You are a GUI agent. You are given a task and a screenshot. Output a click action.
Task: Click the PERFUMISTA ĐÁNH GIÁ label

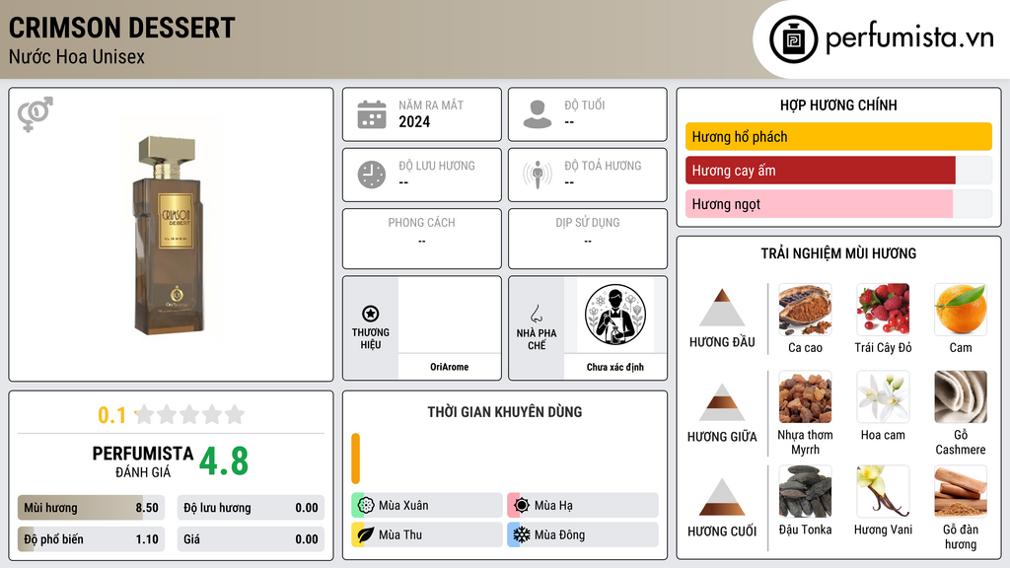point(143,461)
